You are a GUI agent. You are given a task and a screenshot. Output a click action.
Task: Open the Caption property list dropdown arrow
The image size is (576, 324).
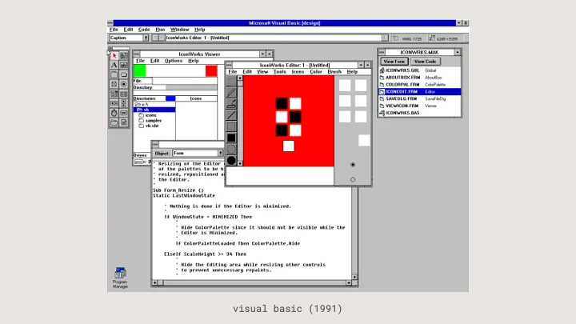click(x=146, y=38)
